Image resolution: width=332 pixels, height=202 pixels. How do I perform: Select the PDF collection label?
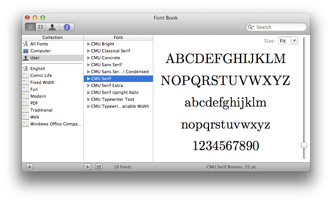[34, 103]
